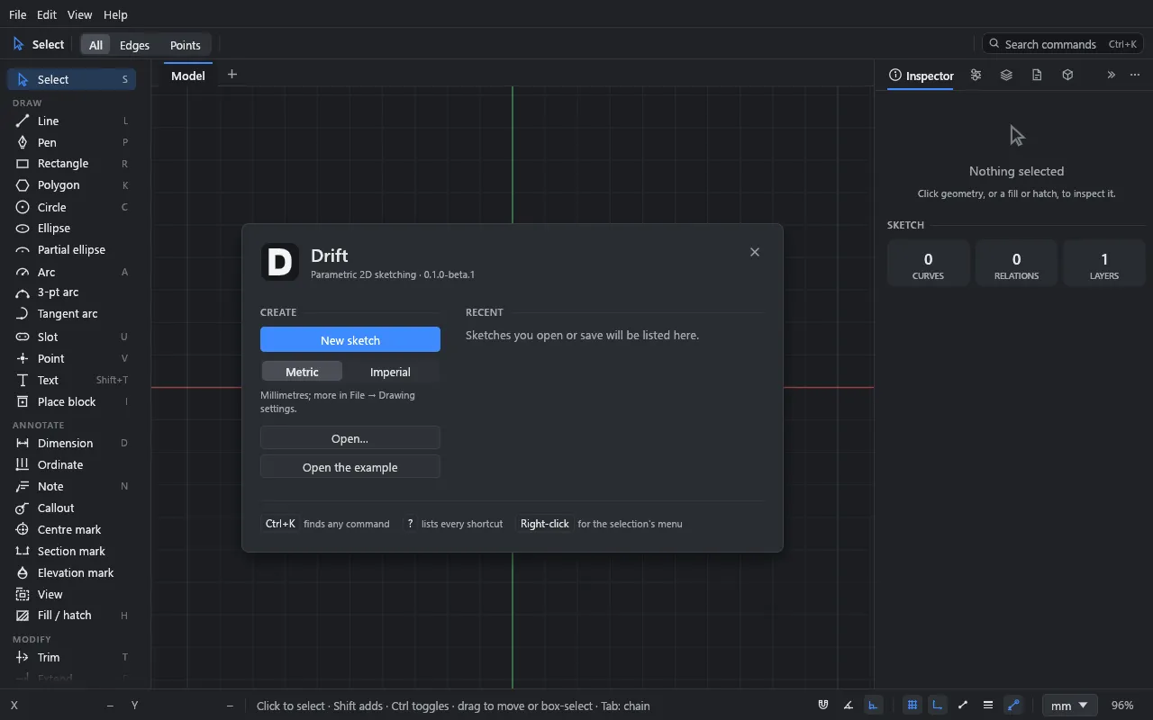The height and width of the screenshot is (720, 1153).
Task: Select the Line drawing tool
Action: (72, 121)
